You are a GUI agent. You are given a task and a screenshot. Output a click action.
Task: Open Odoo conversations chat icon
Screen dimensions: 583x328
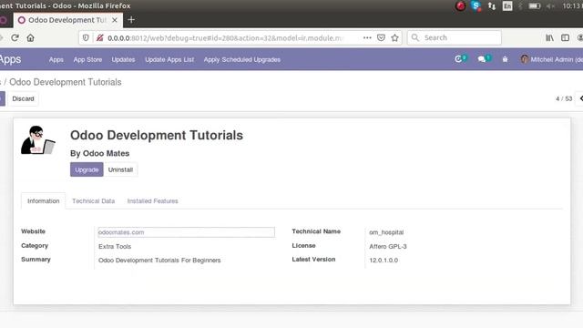[x=484, y=59]
